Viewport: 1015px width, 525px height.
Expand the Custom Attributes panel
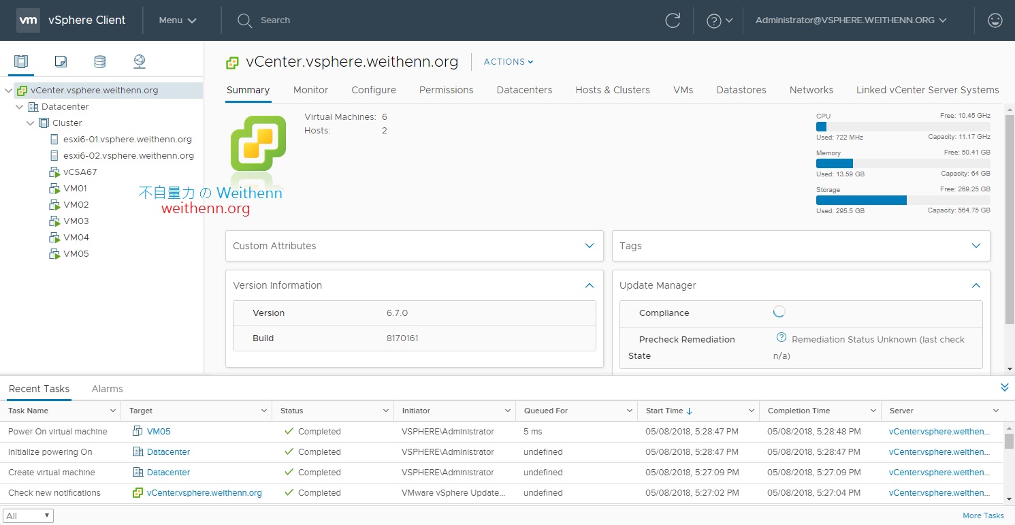pyautogui.click(x=590, y=246)
